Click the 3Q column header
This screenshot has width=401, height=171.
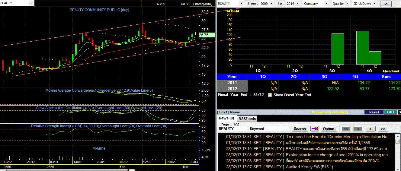point(325,77)
